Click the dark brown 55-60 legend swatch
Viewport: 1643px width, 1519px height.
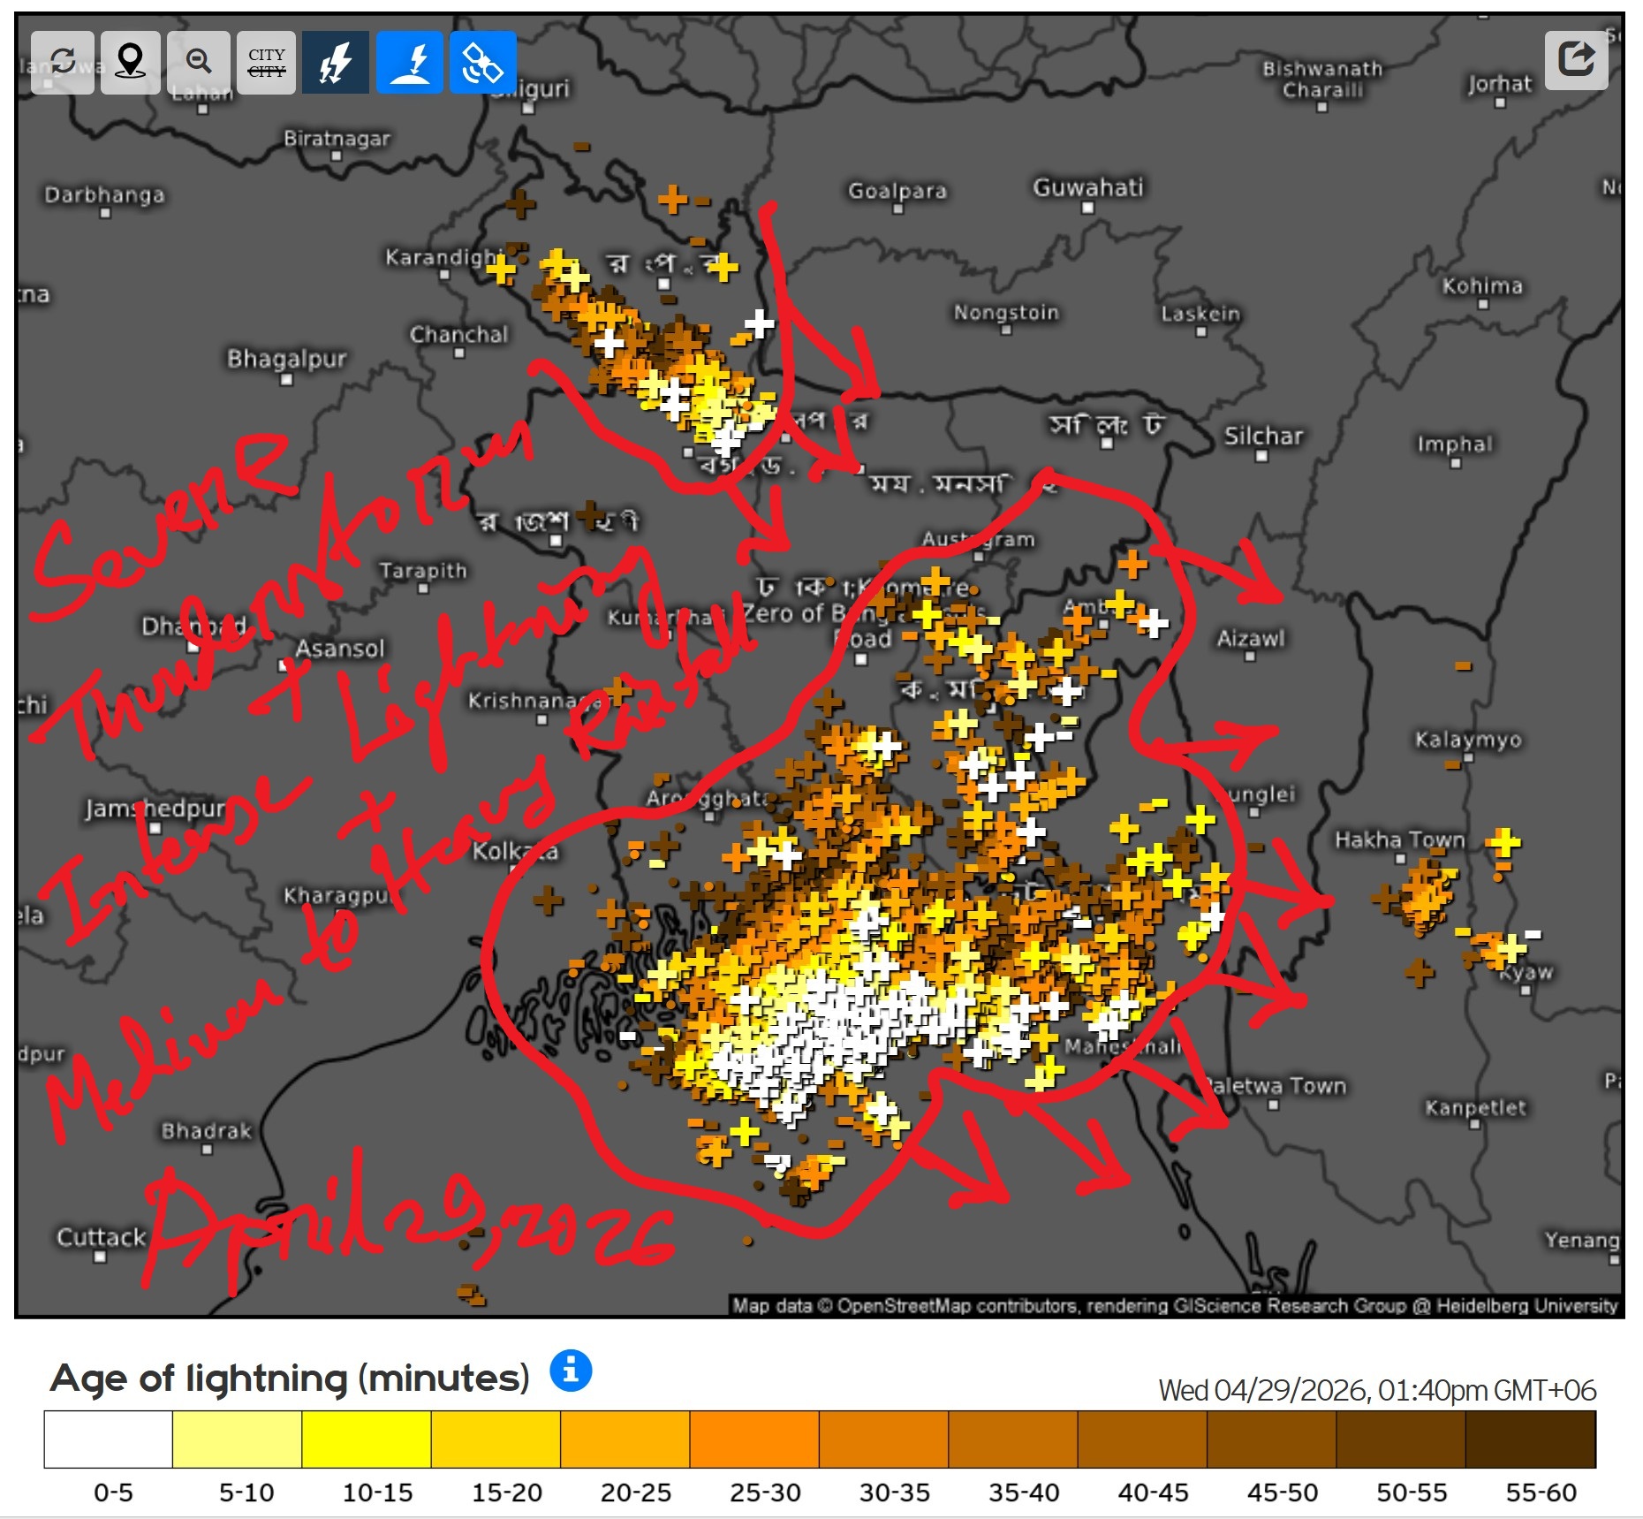[x=1530, y=1439]
